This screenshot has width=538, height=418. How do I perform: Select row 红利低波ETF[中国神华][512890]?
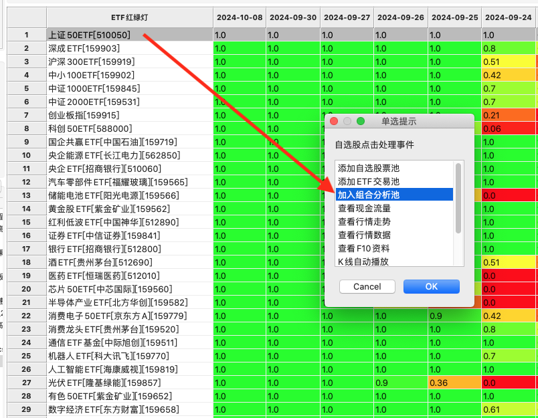[130, 222]
